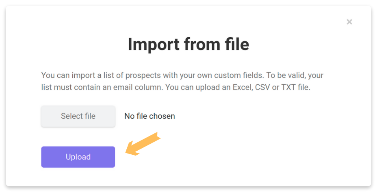377x192 pixels.
Task: Submit the import with the Upload button
Action: tap(78, 157)
